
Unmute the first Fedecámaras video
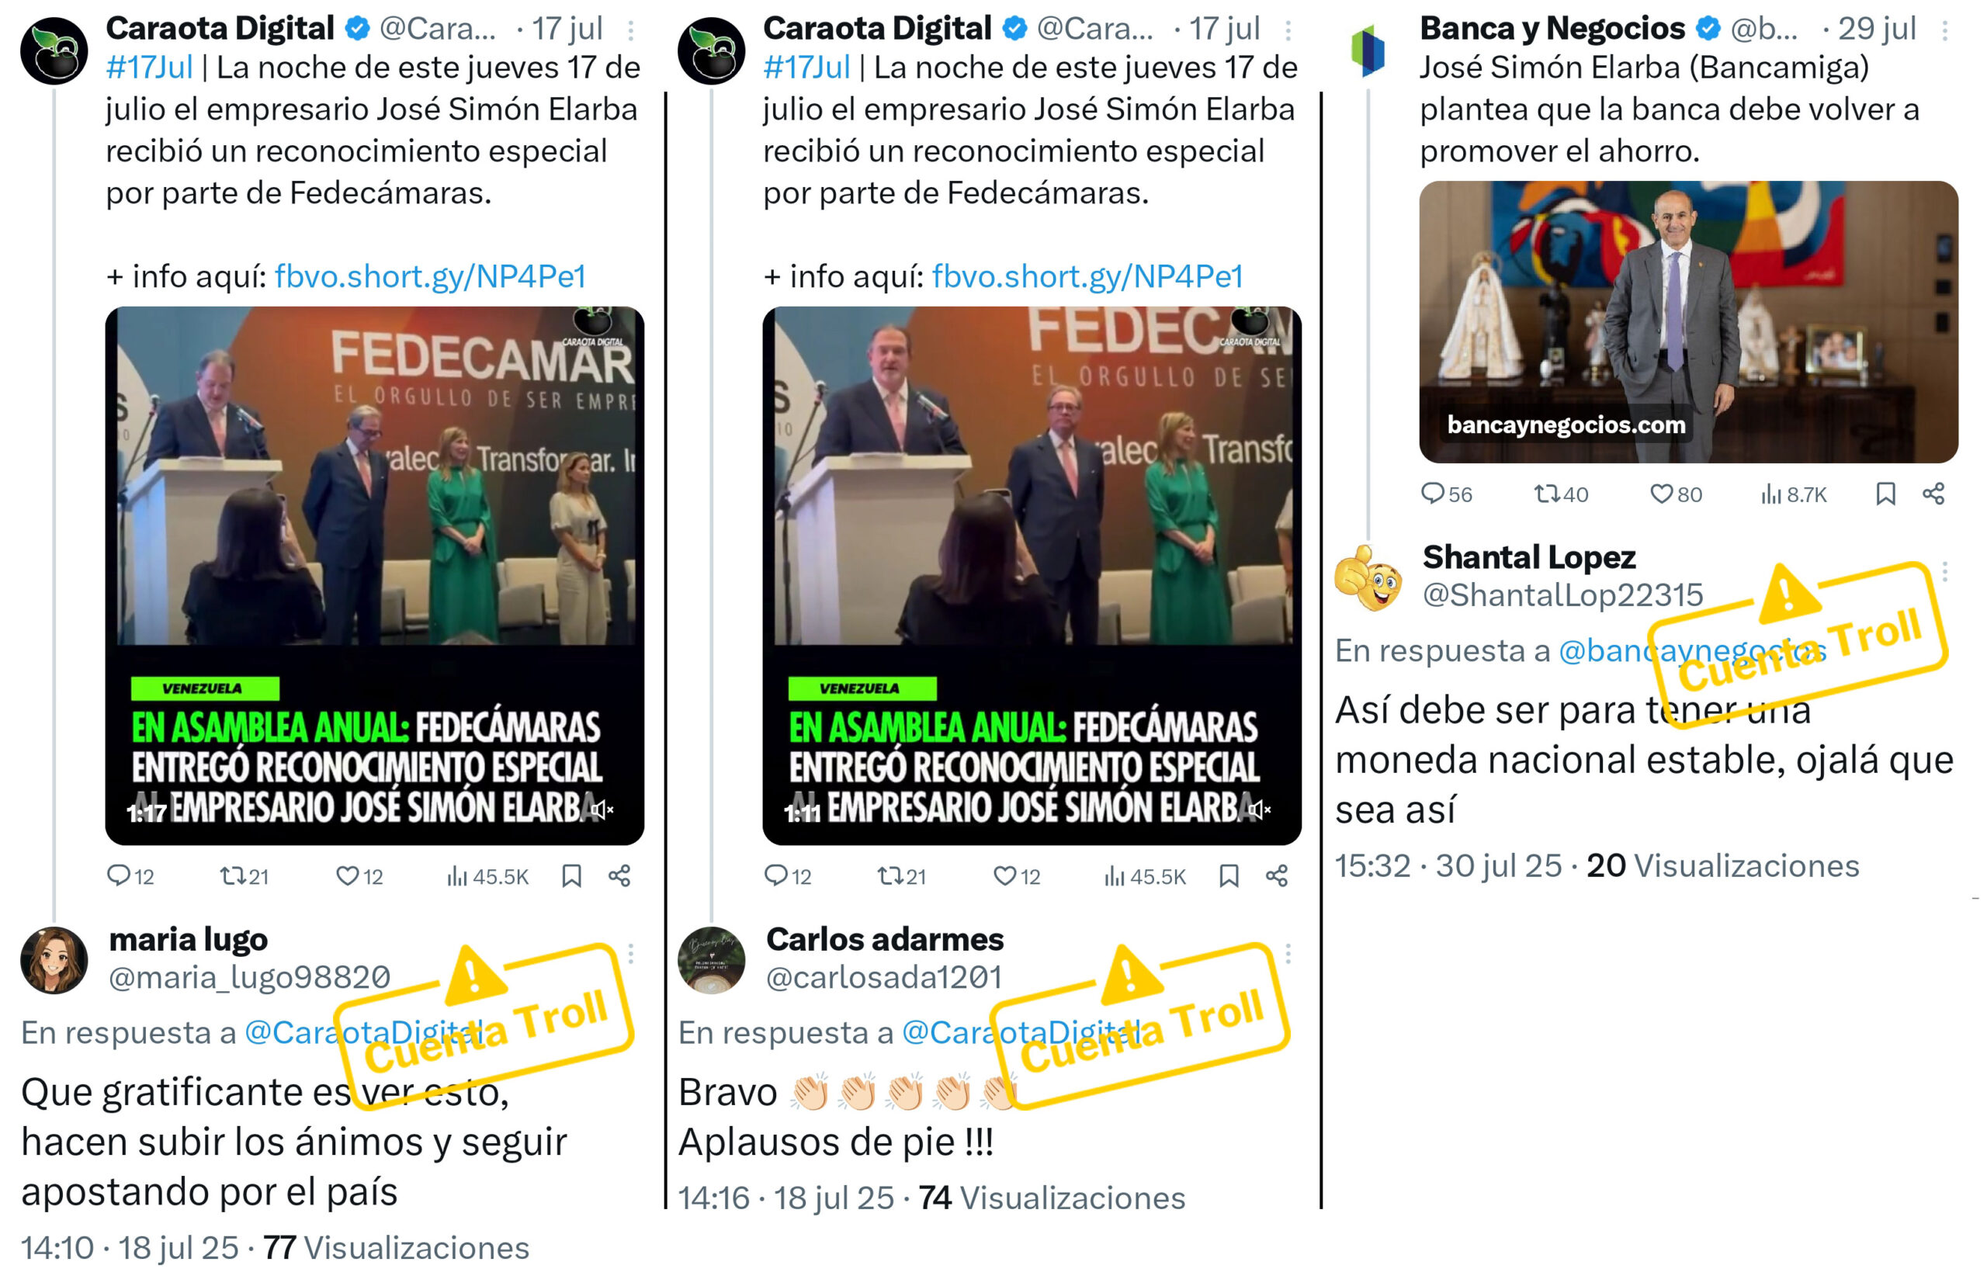602,810
